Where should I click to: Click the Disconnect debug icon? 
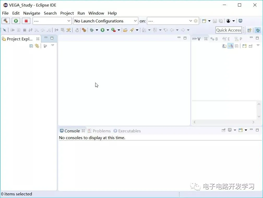(30, 30)
